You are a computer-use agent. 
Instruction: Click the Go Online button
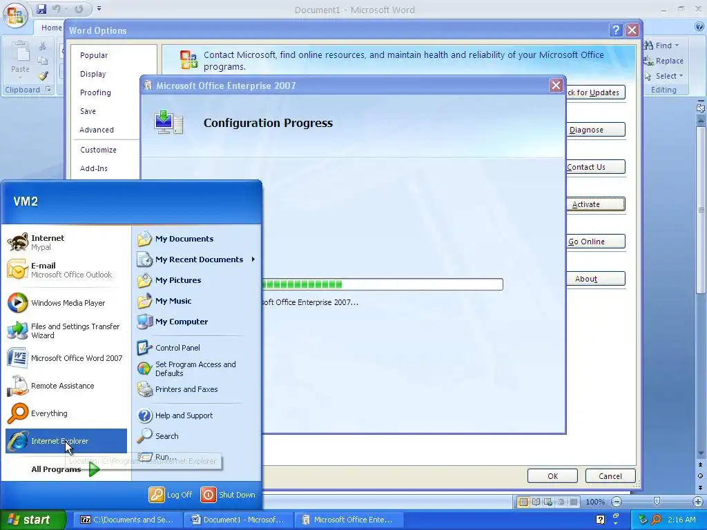(596, 242)
